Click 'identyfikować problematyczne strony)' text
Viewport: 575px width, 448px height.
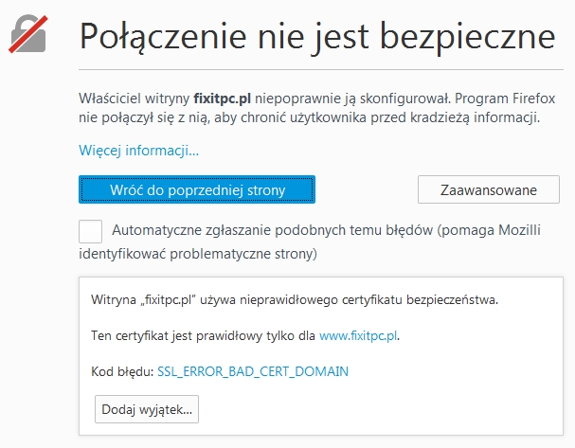198,254
